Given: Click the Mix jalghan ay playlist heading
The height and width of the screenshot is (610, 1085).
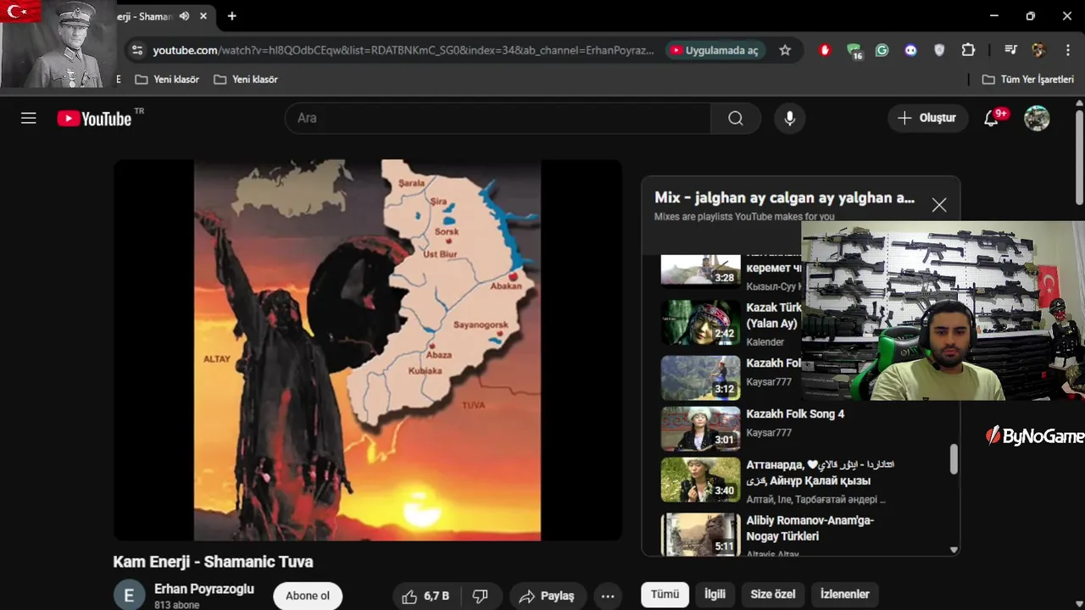Looking at the screenshot, I should click(784, 197).
